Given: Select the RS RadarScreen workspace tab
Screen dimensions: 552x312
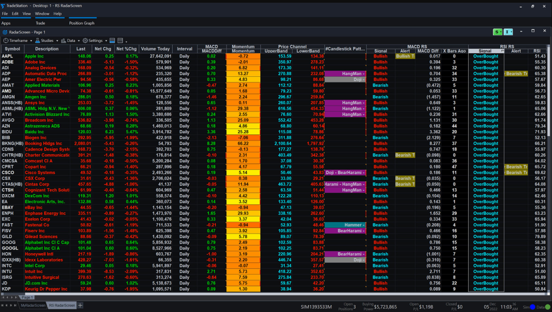Looking at the screenshot, I should pyautogui.click(x=62, y=306).
